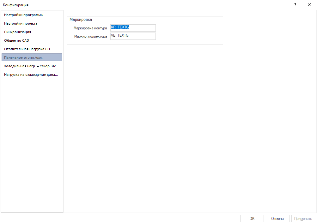
Task: Click the Применить button
Action: click(x=303, y=219)
